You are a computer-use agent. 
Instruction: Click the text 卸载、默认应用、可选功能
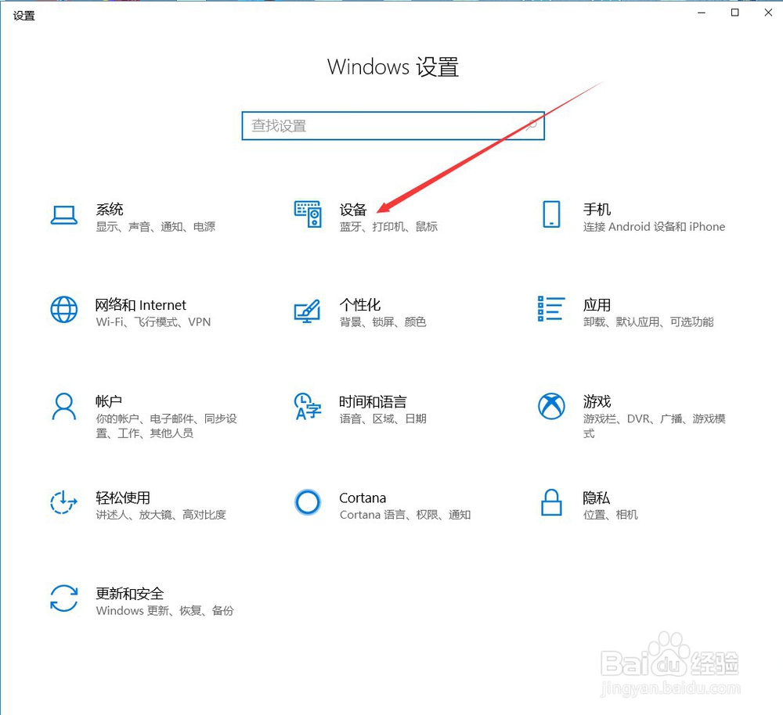[648, 322]
